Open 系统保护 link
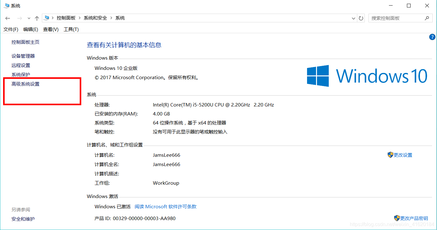437x230 pixels. pos(21,75)
